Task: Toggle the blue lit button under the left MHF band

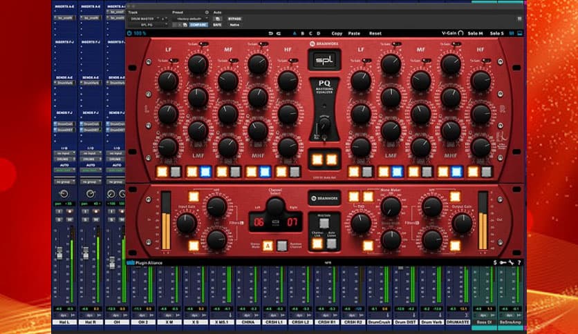Action: (265, 171)
